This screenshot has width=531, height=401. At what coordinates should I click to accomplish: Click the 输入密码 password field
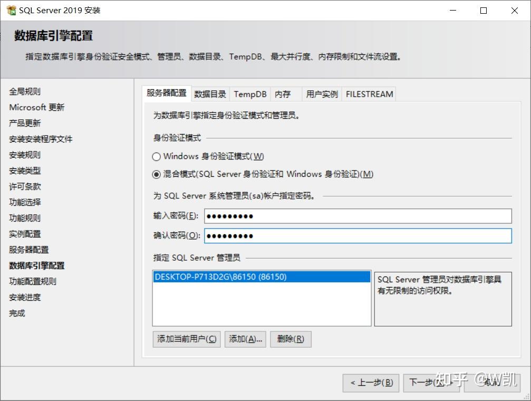(x=358, y=216)
